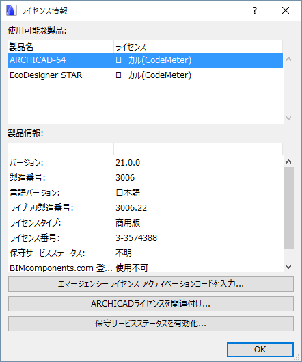Select the EcoDesigner STAR product row
Image resolution: width=302 pixels, height=362 pixels.
145,75
